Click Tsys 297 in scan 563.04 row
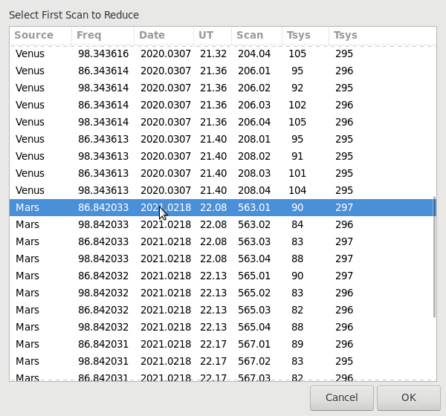Viewport: 446px width, 416px height. coord(344,259)
